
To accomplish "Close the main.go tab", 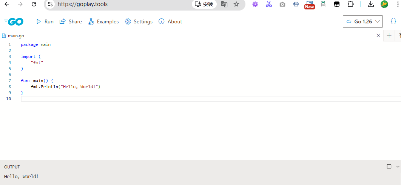I will (x=378, y=35).
